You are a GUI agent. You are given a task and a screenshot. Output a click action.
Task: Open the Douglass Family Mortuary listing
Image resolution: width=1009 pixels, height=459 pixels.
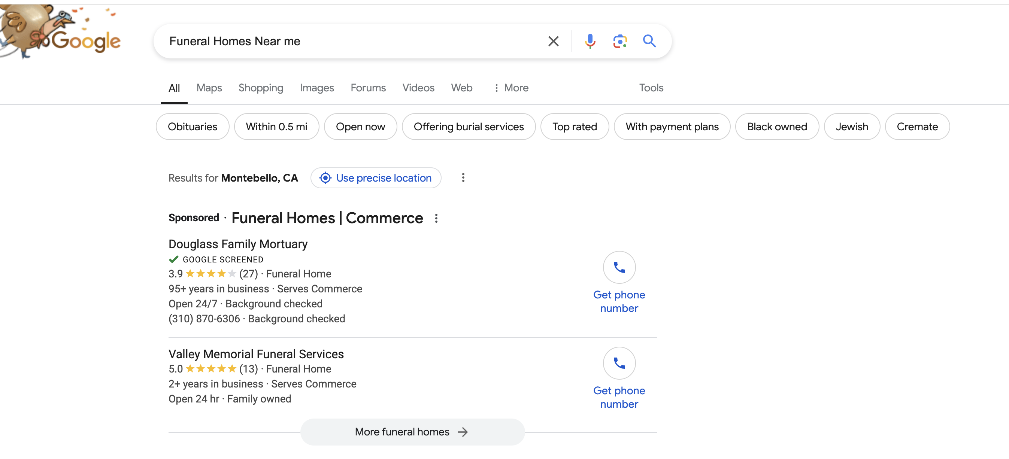point(238,244)
